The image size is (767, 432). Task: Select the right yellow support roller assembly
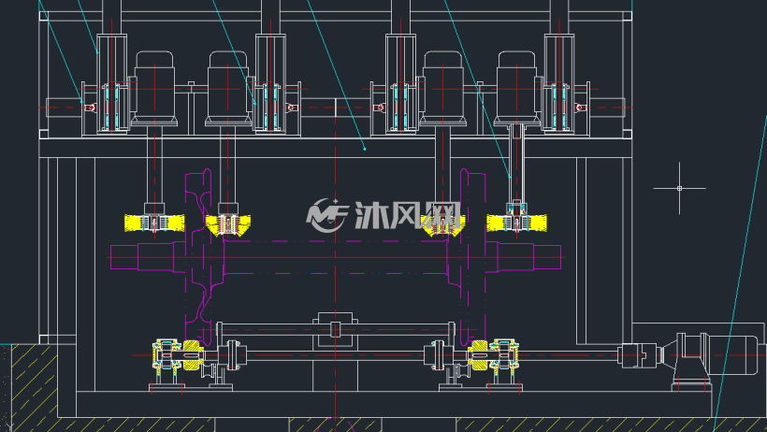pyautogui.click(x=493, y=355)
